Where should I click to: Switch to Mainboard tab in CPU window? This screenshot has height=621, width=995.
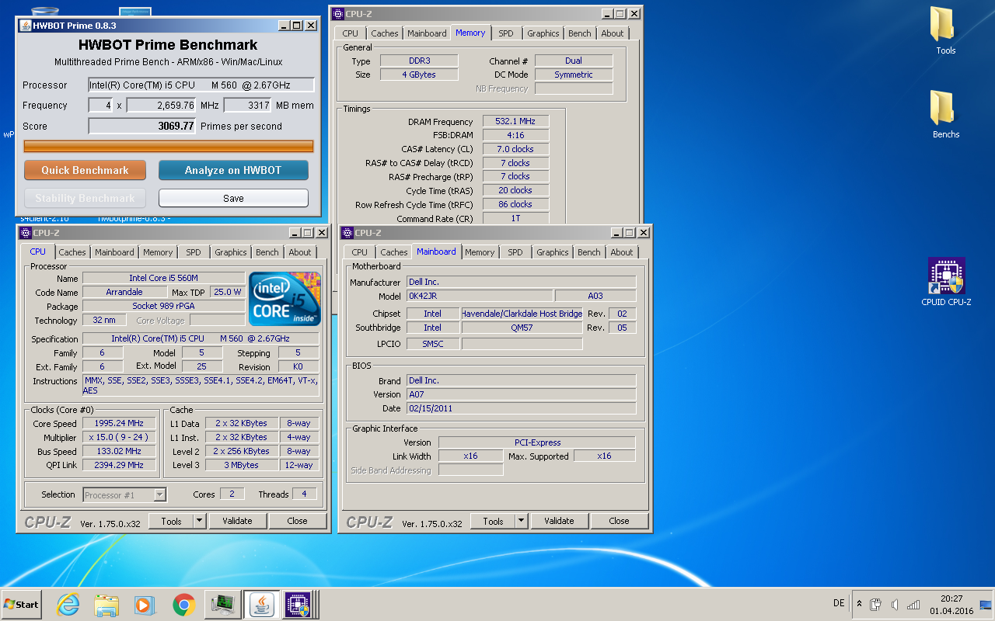[114, 252]
